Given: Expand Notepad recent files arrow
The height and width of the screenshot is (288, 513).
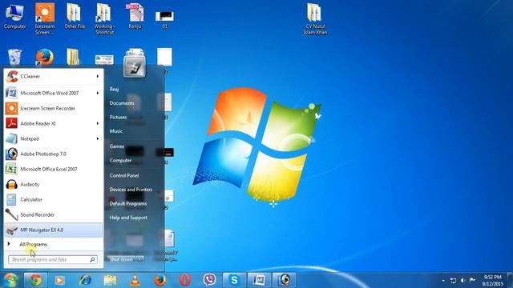Looking at the screenshot, I should (x=98, y=138).
